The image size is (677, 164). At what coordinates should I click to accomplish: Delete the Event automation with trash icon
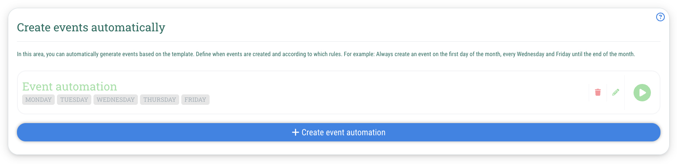coord(598,92)
